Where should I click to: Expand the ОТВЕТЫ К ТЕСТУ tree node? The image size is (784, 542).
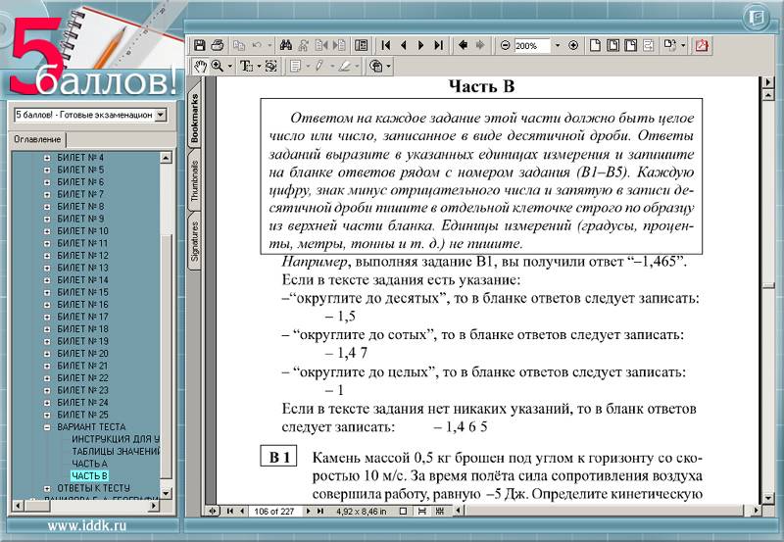tap(47, 488)
